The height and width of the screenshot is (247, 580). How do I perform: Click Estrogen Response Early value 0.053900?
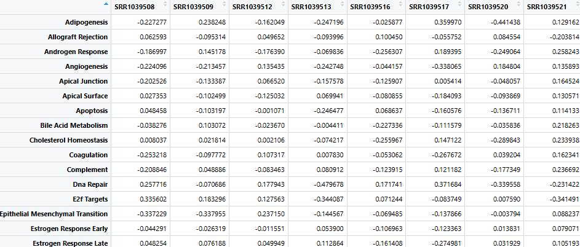330,229
